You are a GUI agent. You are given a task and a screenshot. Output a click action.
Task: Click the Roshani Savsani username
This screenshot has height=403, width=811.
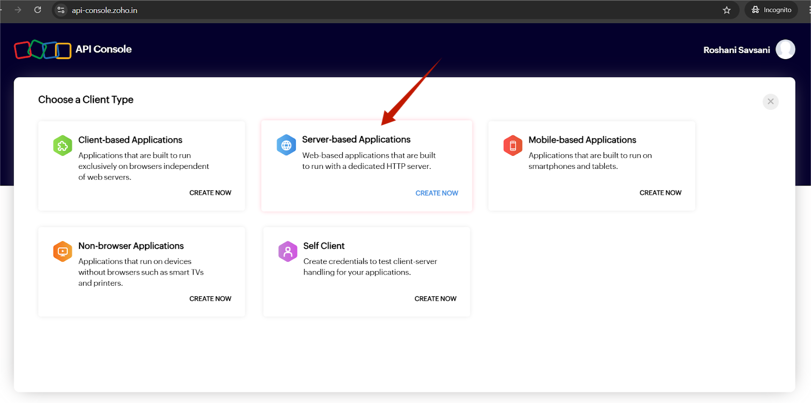[x=736, y=50]
